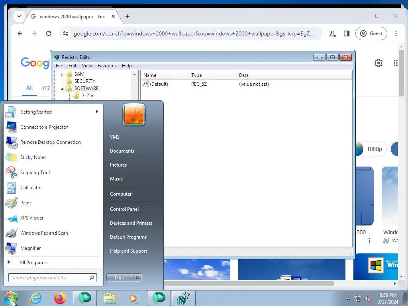View site information icon in address bar
The width and height of the screenshot is (408, 306).
click(66, 33)
